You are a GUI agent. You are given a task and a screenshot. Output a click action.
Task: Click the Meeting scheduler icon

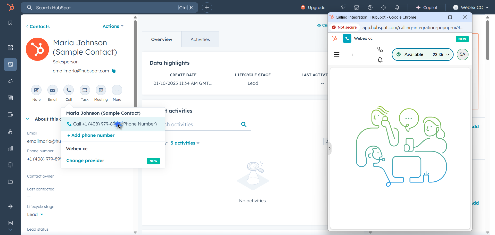tap(101, 90)
